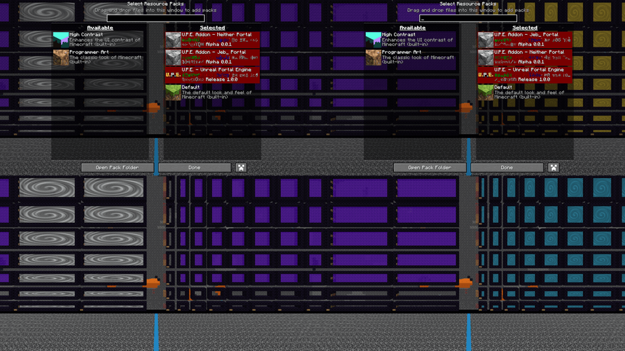Click the 'Selected' heading in left screen
625x351 pixels.
coord(213,28)
